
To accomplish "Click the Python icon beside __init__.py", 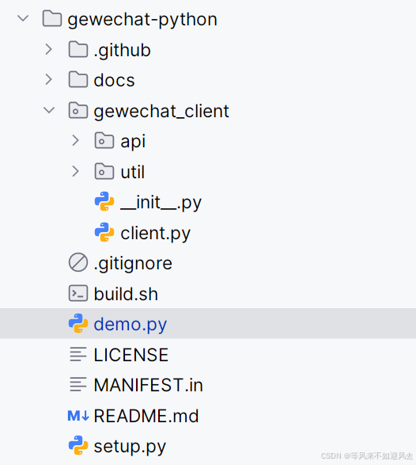I will pos(104,201).
